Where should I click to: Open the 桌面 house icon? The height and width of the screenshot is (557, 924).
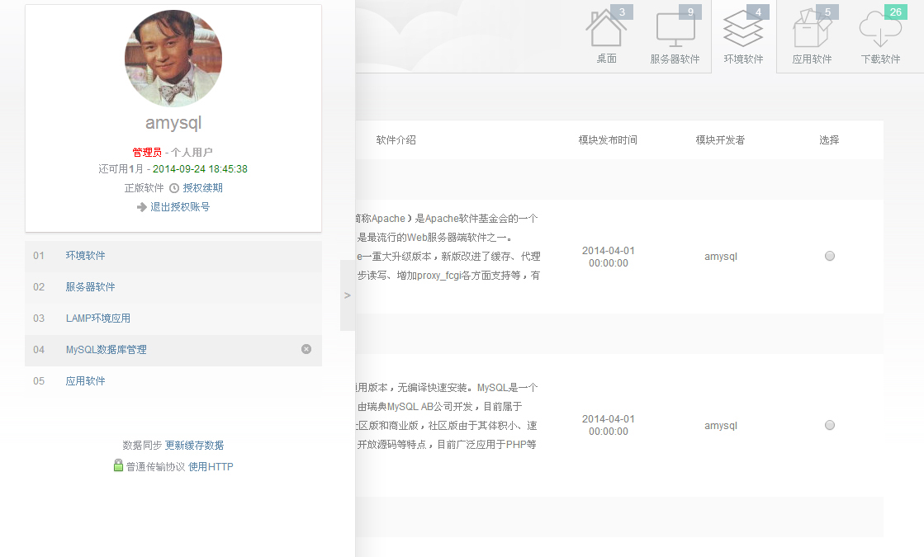point(606,31)
